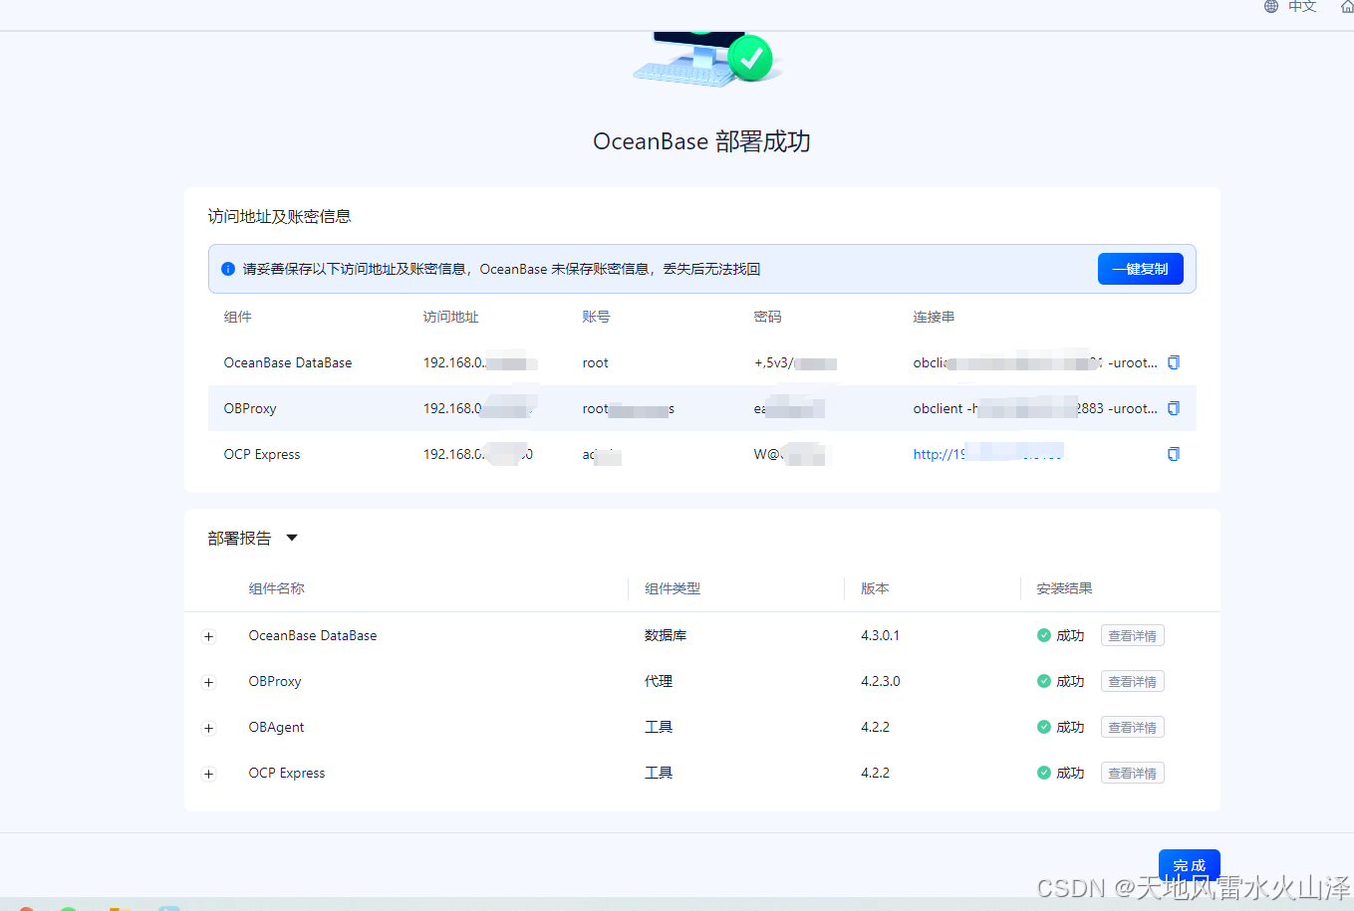Click the info icon in the notice banner
This screenshot has height=911, width=1354.
(x=228, y=269)
